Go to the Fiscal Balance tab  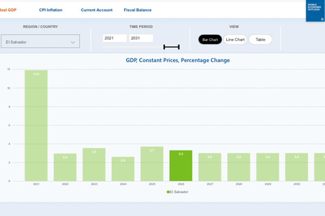[138, 10]
